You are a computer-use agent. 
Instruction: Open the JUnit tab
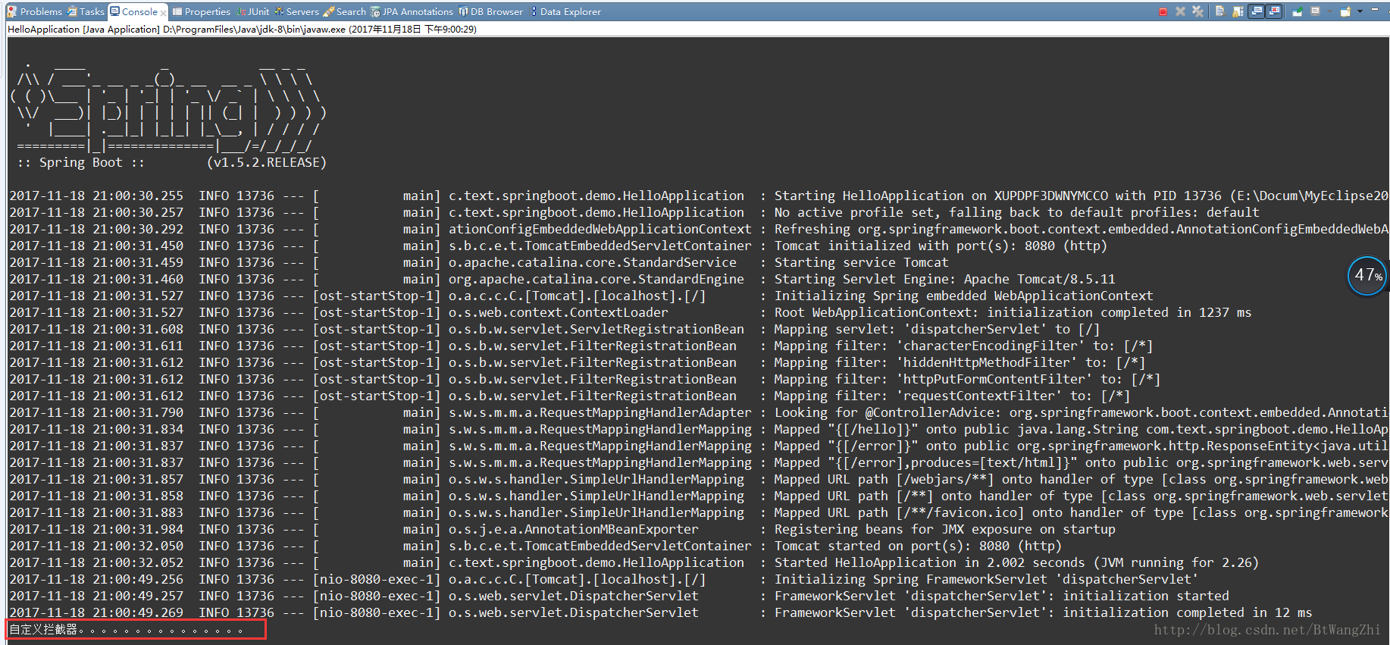252,11
